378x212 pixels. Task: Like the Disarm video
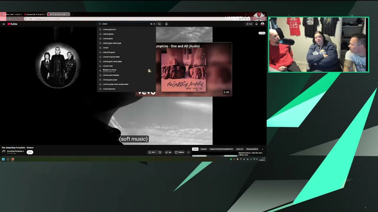152,152
